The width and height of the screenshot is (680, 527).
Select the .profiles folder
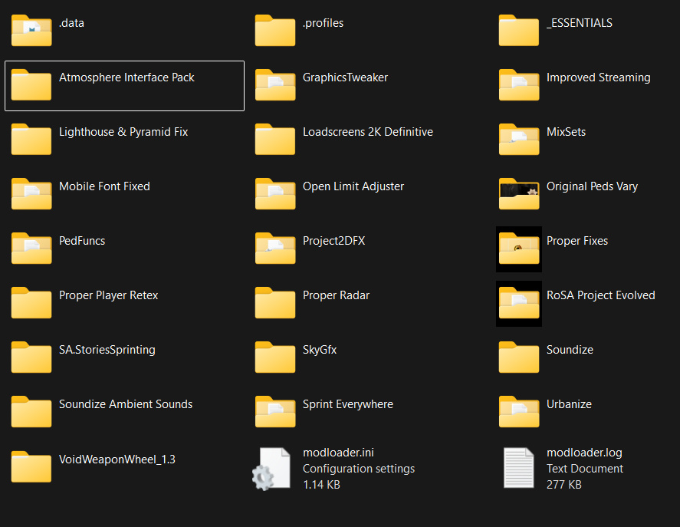(323, 23)
